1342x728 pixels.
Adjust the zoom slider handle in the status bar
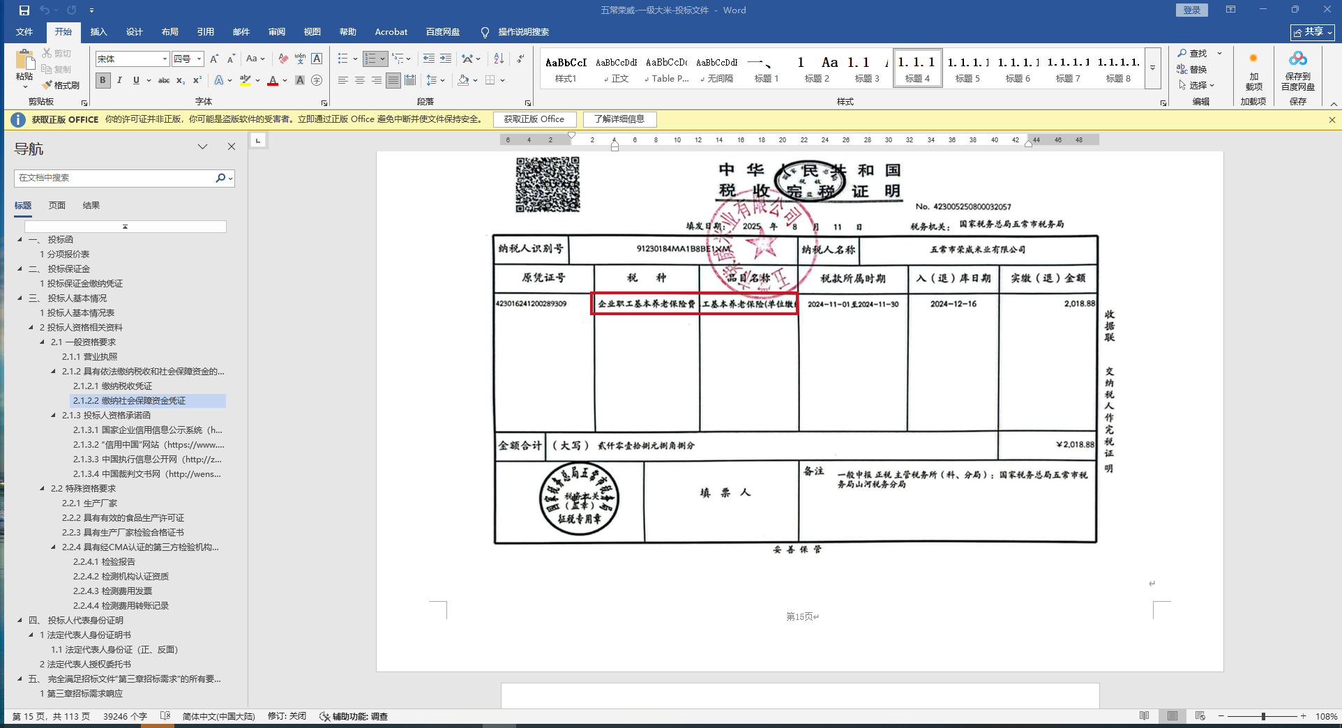[1263, 716]
